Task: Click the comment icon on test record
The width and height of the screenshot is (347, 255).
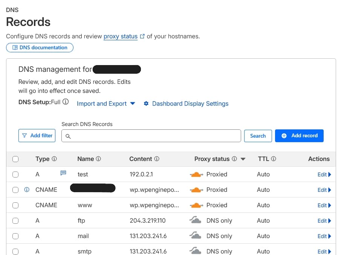Action: (63, 173)
